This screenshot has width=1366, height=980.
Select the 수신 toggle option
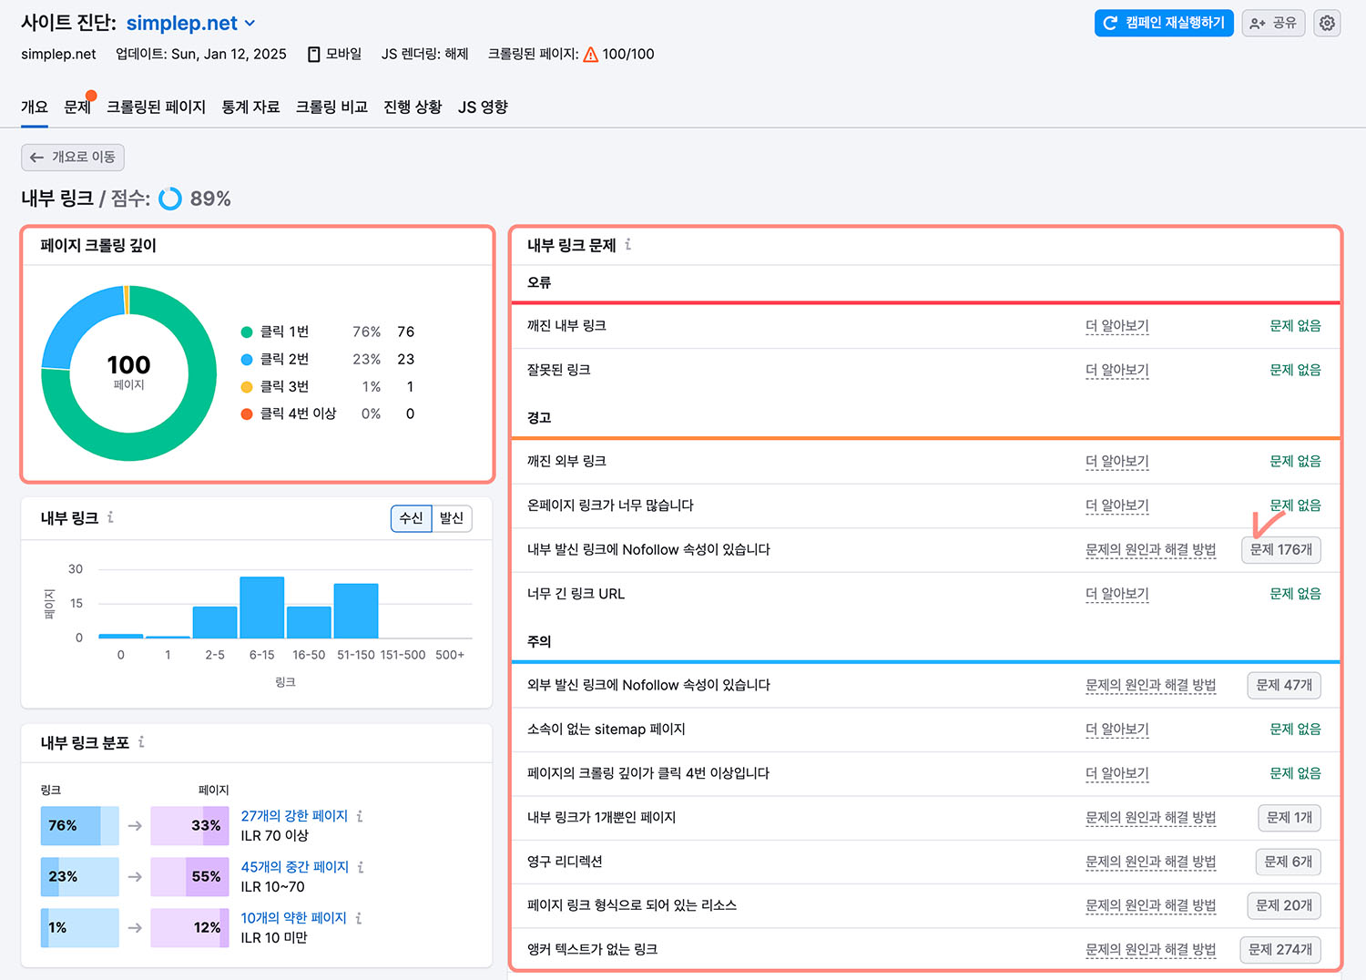click(412, 518)
